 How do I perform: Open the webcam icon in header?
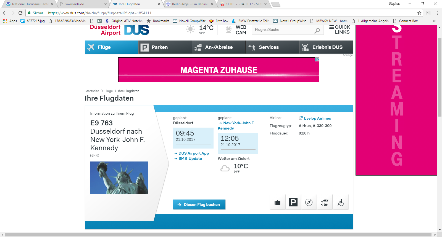click(229, 29)
